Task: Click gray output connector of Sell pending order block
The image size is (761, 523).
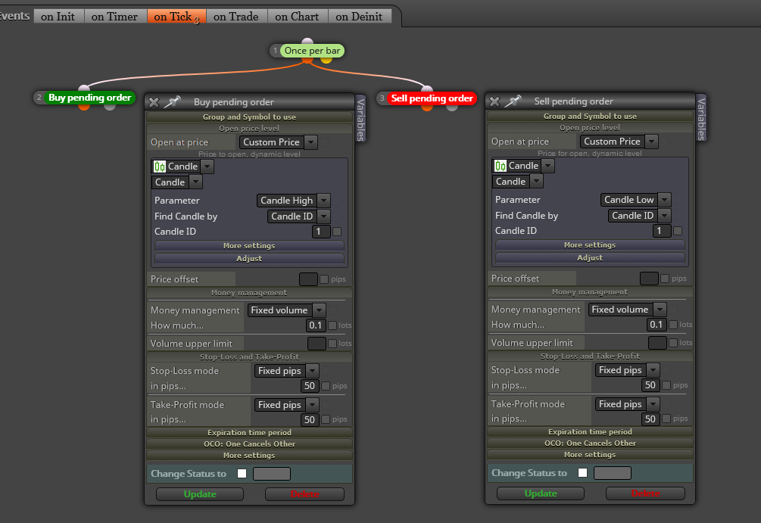Action: point(452,107)
